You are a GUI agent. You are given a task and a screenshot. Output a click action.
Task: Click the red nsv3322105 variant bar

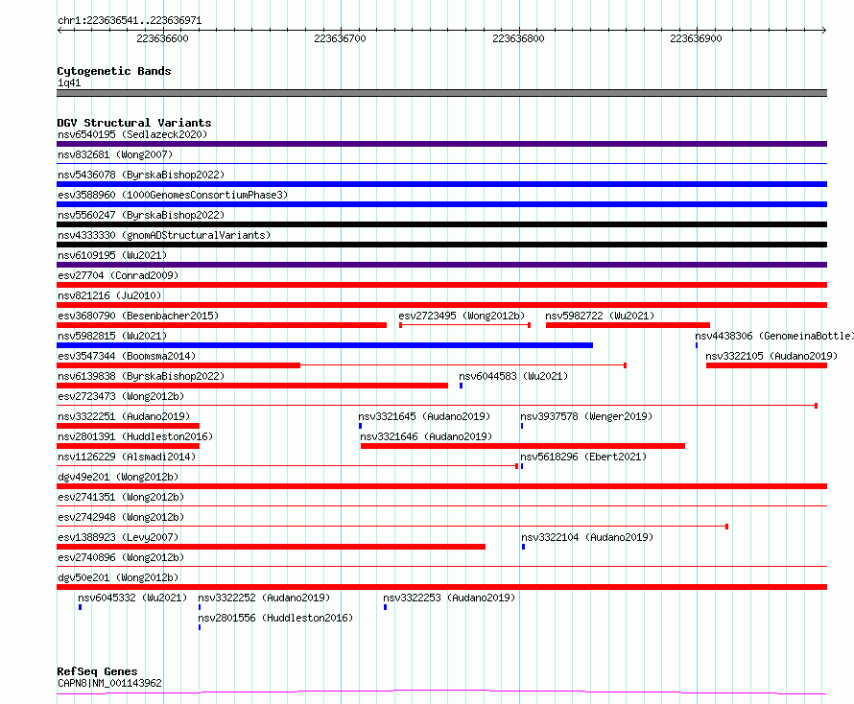coord(767,365)
